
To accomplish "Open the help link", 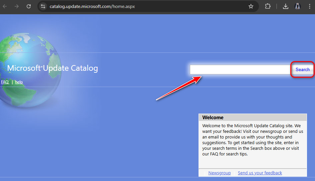I will [19, 82].
